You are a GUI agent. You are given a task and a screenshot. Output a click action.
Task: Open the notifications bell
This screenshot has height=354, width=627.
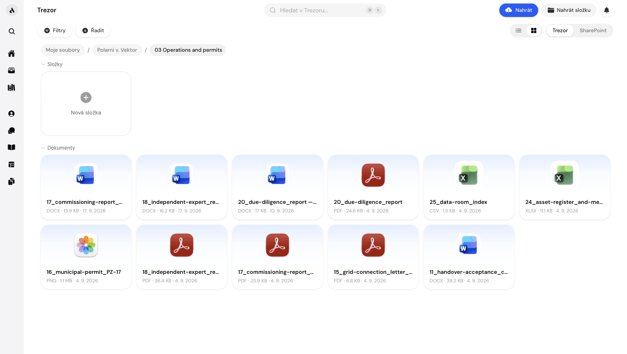(607, 10)
